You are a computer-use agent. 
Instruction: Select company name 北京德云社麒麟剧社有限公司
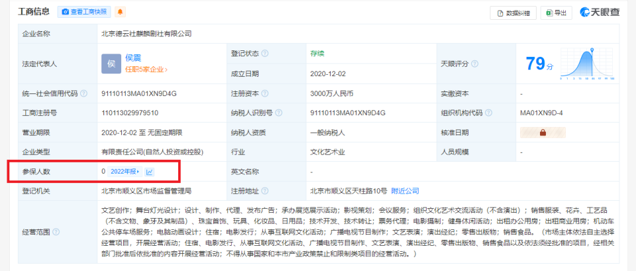point(146,34)
